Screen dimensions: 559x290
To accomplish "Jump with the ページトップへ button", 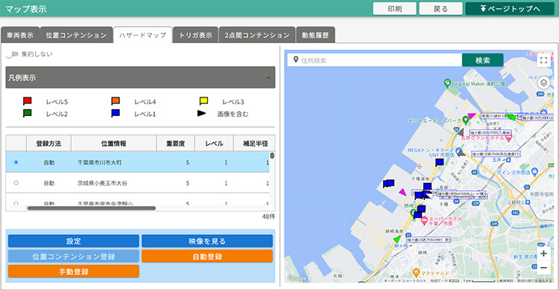I will click(510, 8).
